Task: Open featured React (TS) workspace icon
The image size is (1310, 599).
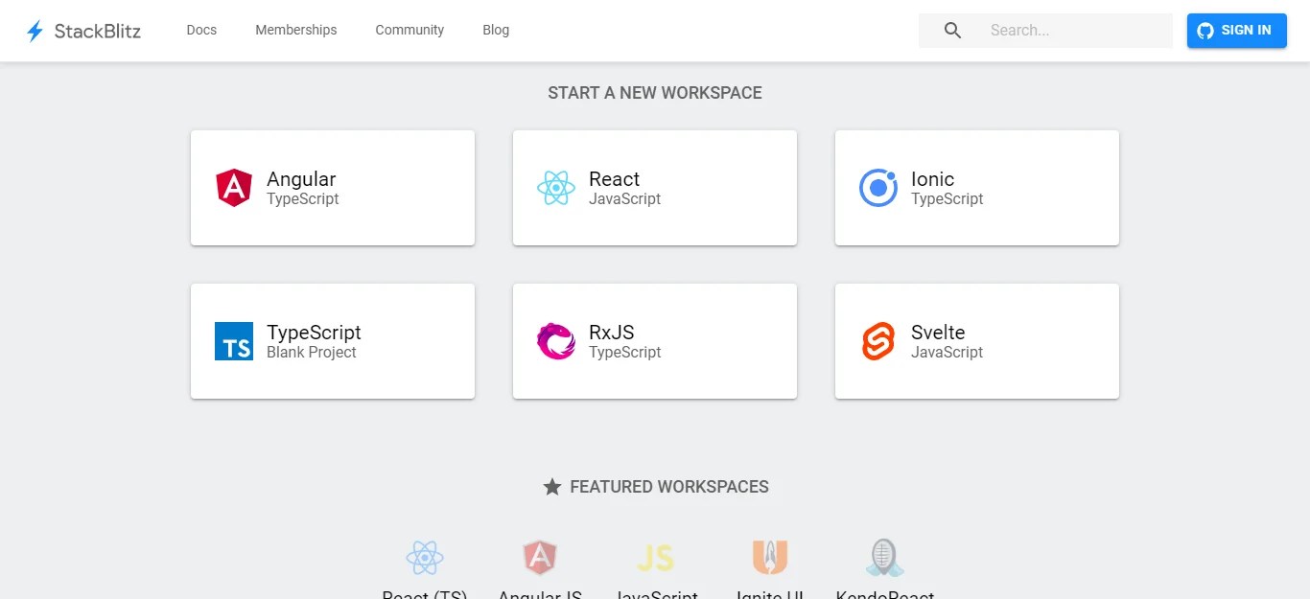Action: coord(425,557)
